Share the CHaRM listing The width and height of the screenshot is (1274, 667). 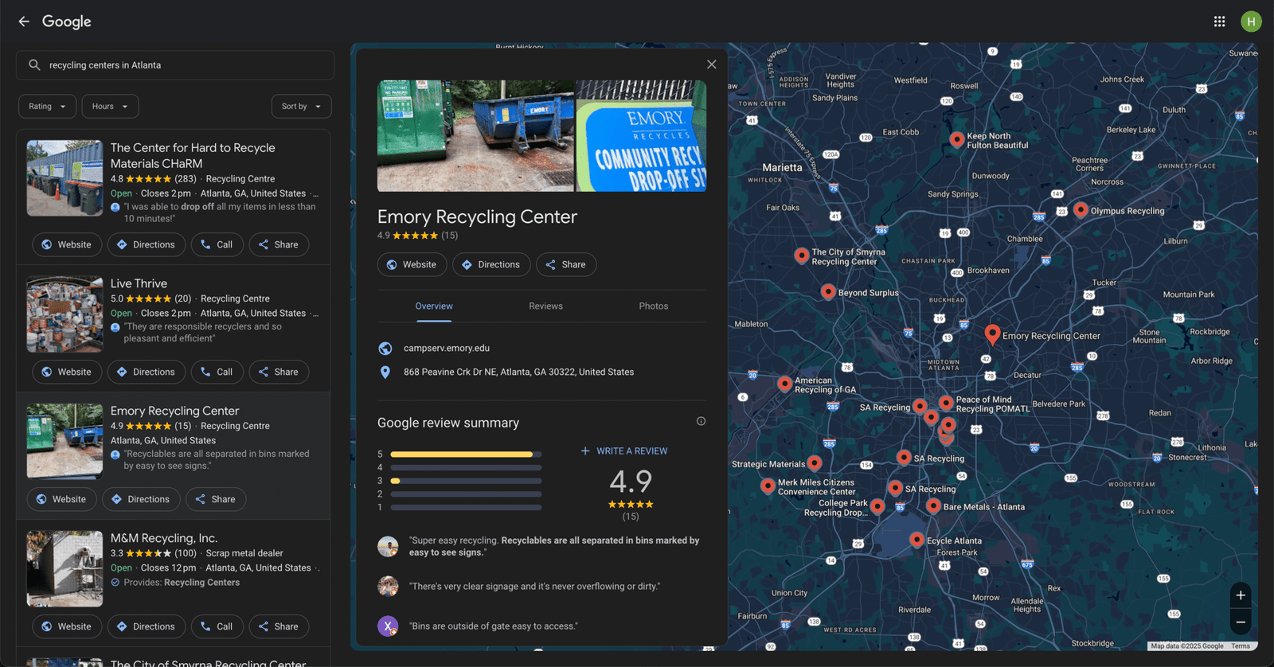[279, 244]
